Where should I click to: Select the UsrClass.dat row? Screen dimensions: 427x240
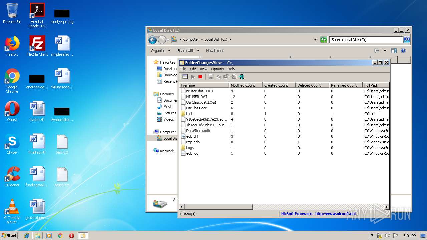coord(284,108)
